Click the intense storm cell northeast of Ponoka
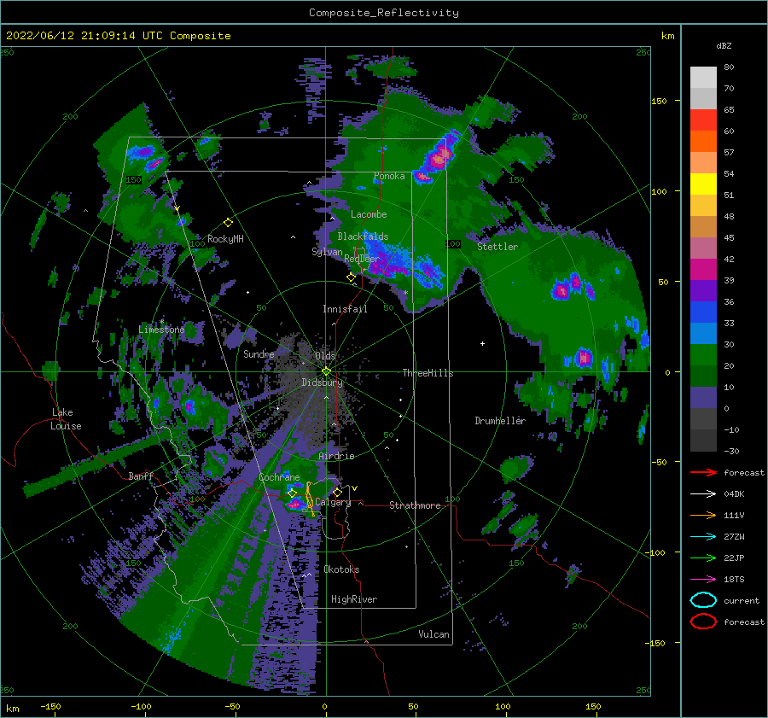 click(439, 156)
